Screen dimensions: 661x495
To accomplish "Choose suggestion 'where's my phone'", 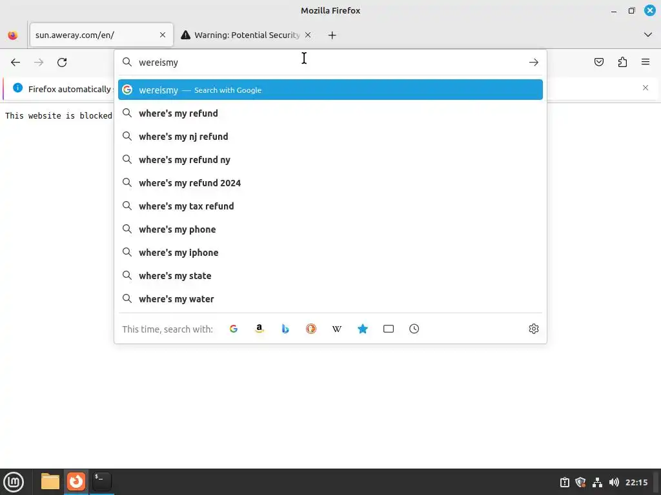I will click(x=330, y=229).
